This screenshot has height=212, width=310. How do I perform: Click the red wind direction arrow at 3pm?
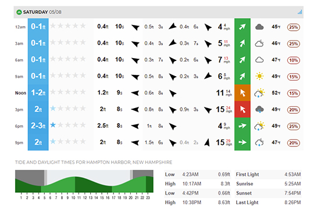[x=243, y=109]
